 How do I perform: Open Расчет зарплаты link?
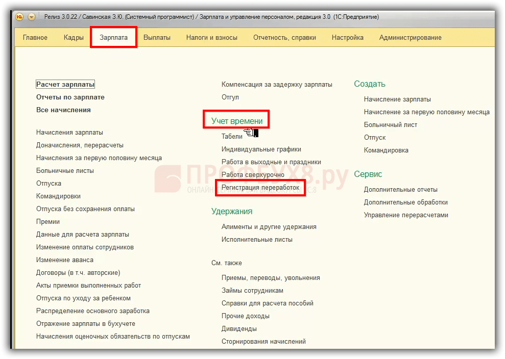[x=65, y=84]
